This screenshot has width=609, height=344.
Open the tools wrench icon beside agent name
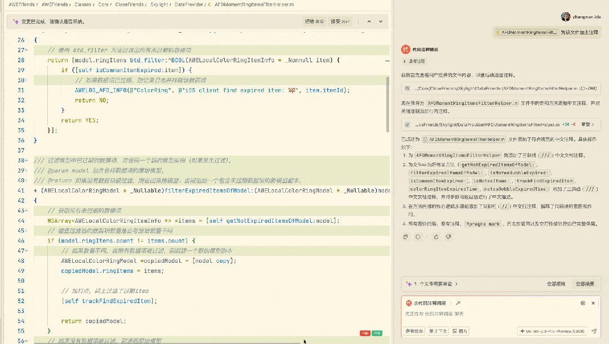point(458,303)
